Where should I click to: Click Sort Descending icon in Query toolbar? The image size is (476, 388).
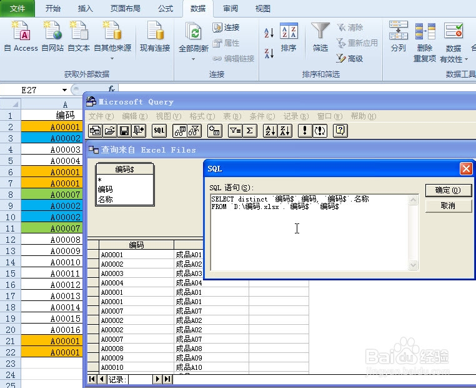(285, 131)
